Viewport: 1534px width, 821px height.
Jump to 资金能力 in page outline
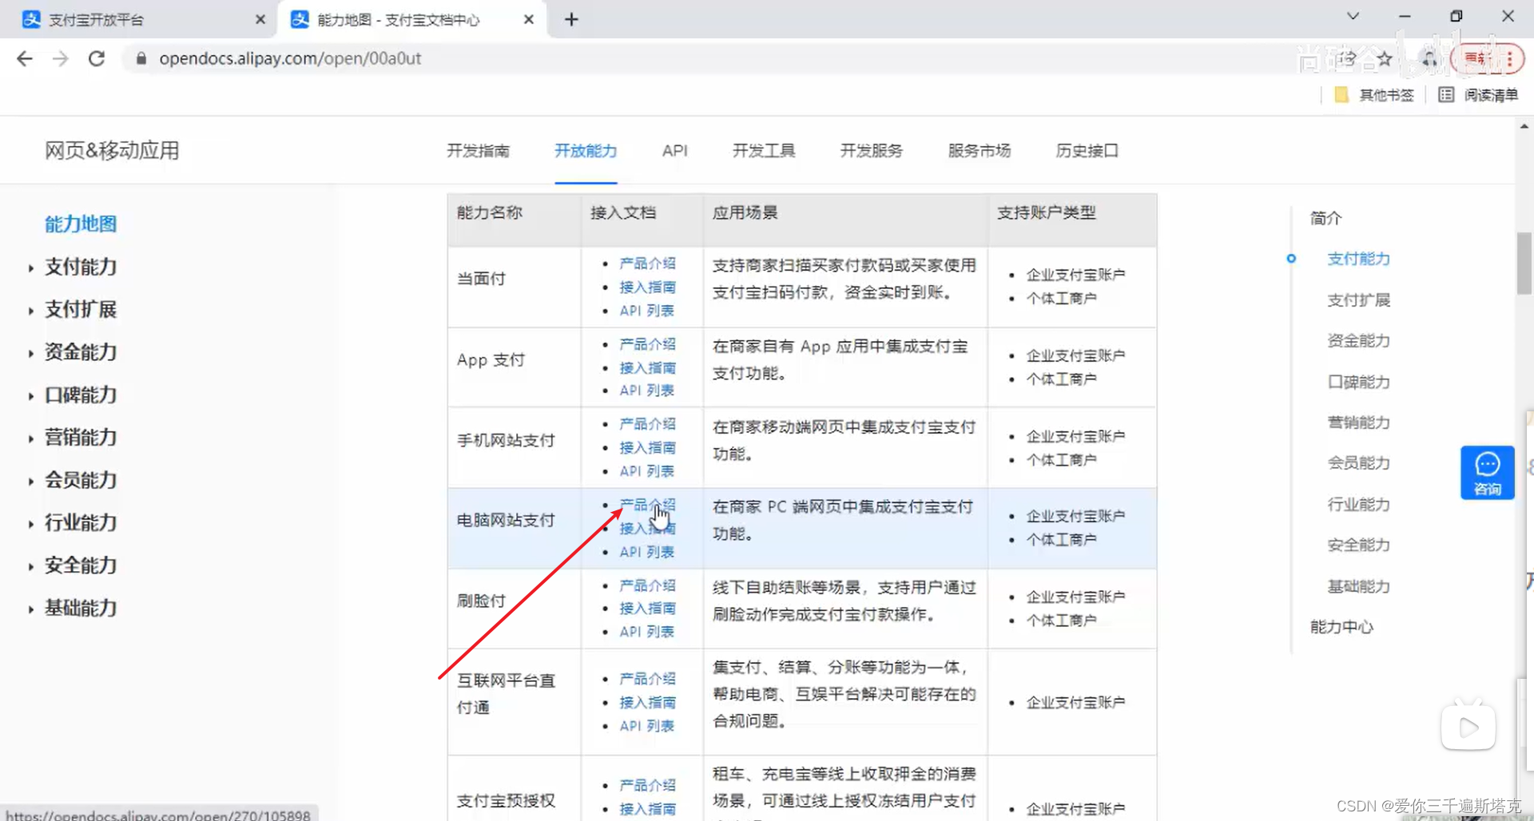pyautogui.click(x=1358, y=341)
